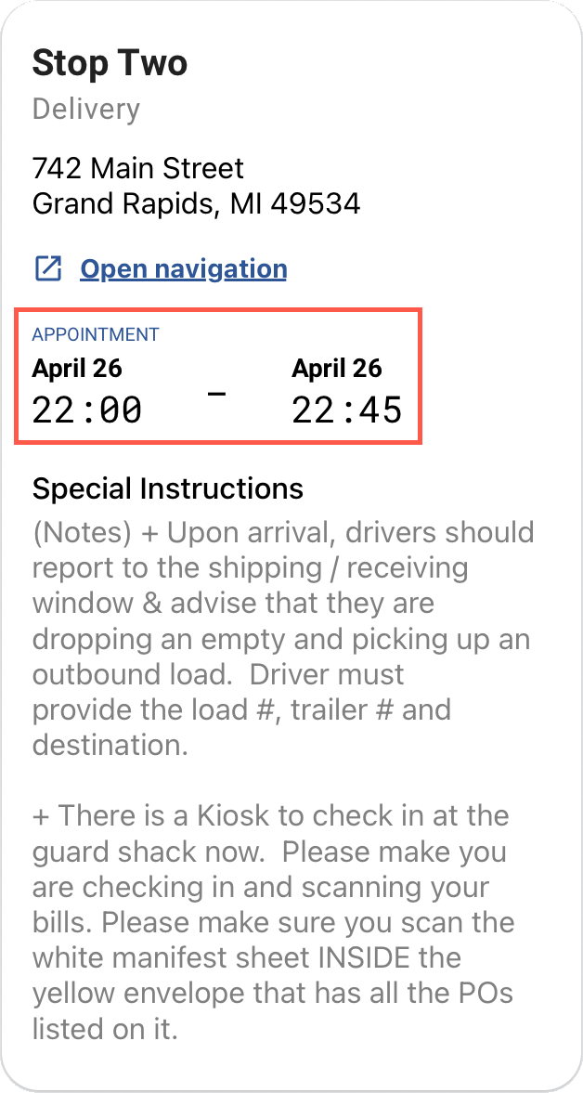Select the street address 742 Main Street
Image resolution: width=583 pixels, height=1093 pixels.
pos(137,168)
